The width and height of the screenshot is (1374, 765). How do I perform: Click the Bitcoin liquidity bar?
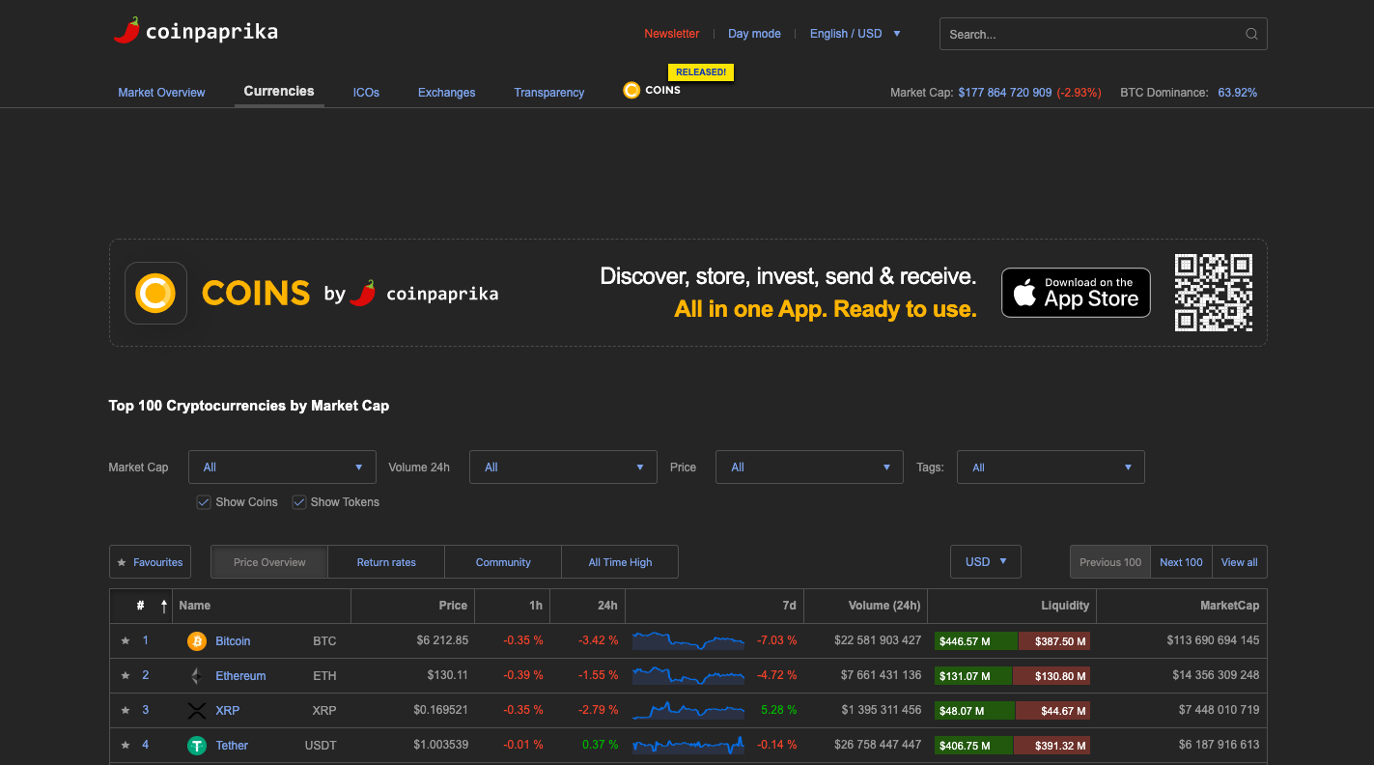1012,641
